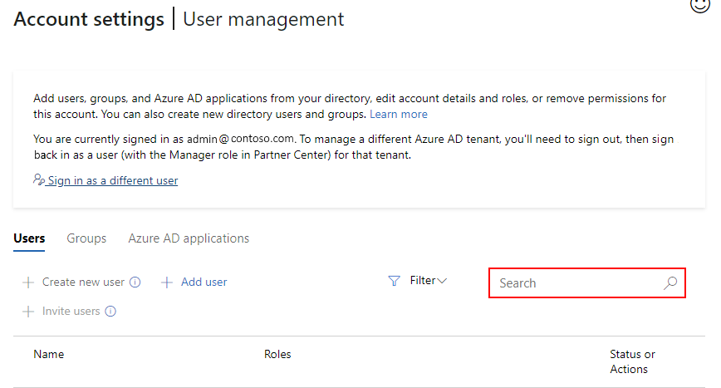Click Sign in as a different user
Viewport: 721px width, 388px height.
click(x=112, y=180)
